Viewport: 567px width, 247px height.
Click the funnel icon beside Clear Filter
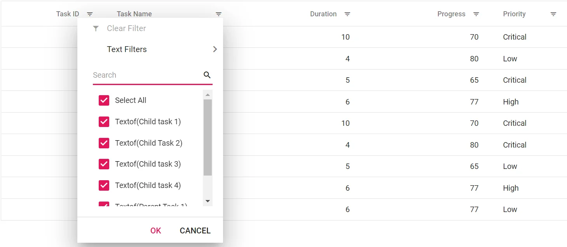click(x=96, y=28)
